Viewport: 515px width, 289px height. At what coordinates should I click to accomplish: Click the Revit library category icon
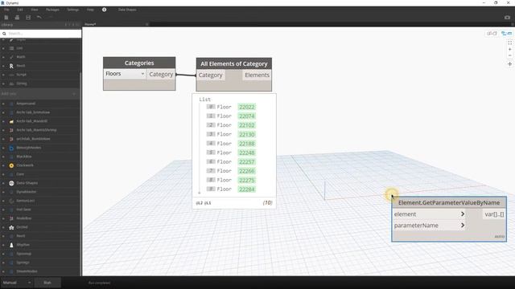tap(11, 66)
